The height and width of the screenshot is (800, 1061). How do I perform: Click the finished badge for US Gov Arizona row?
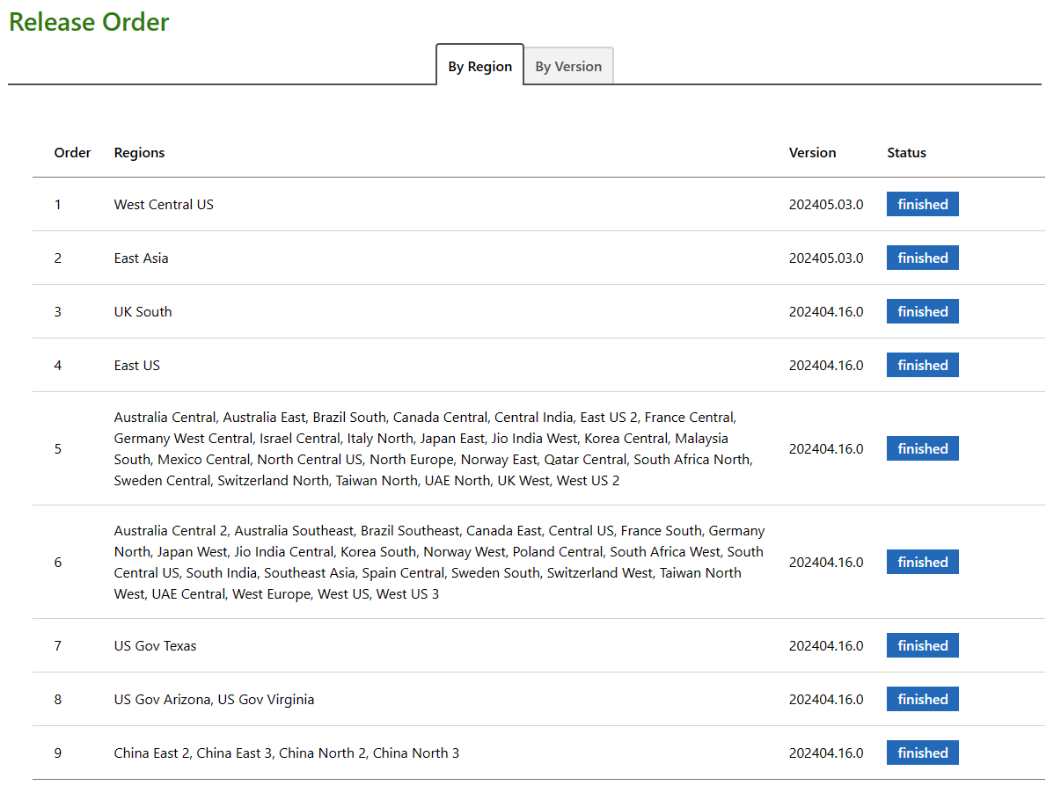click(922, 699)
